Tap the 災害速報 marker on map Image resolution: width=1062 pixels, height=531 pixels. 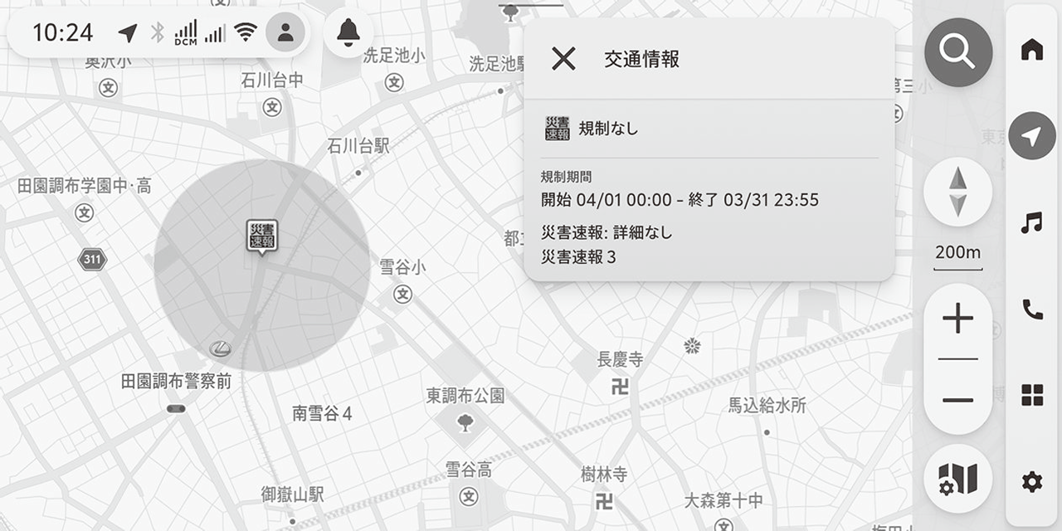262,236
